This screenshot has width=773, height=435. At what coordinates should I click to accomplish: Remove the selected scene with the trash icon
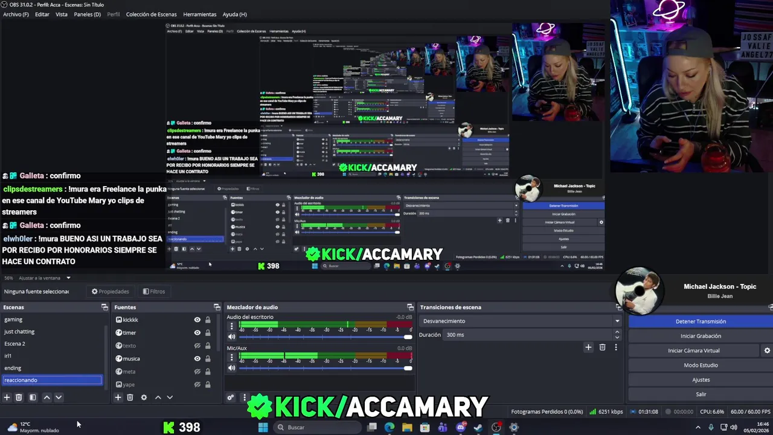[x=19, y=398]
